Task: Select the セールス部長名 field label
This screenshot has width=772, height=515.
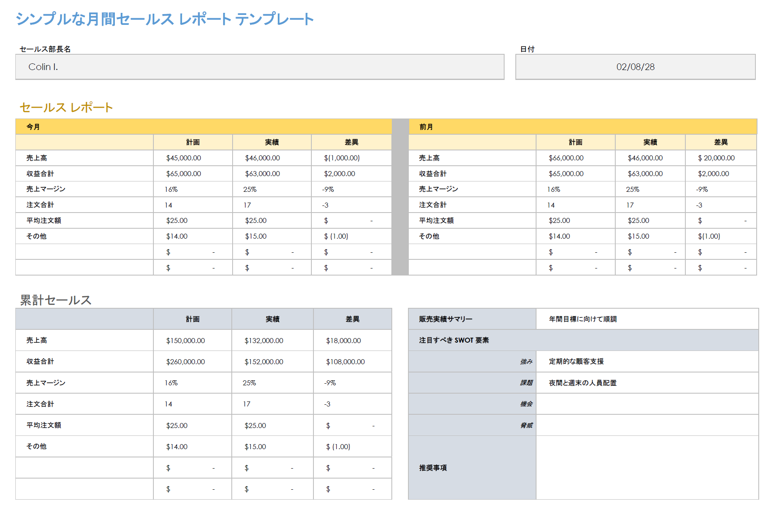Action: pyautogui.click(x=45, y=49)
